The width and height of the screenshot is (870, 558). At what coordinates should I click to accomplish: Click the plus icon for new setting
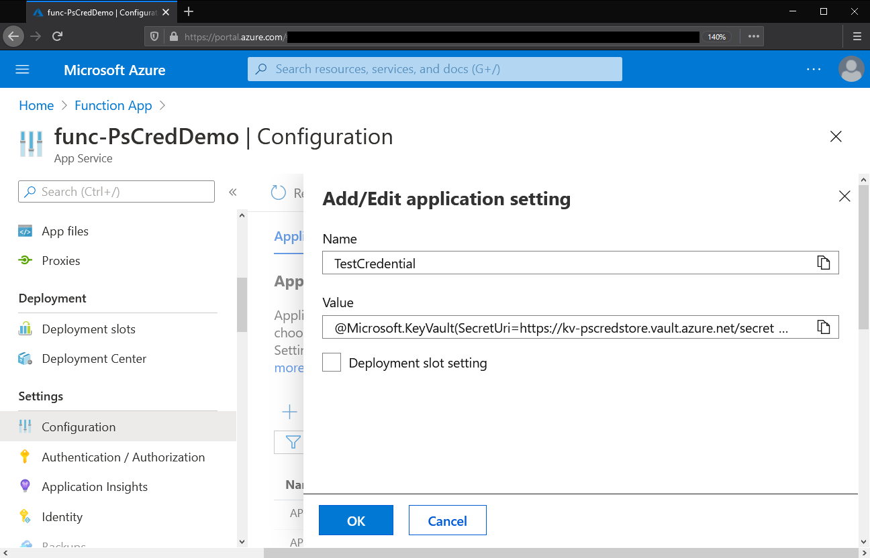[x=289, y=412]
